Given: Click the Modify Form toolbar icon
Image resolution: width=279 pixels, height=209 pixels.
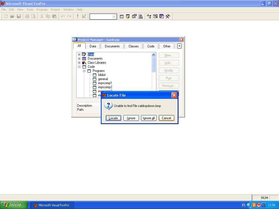Looking at the screenshot, I should tap(84, 16).
